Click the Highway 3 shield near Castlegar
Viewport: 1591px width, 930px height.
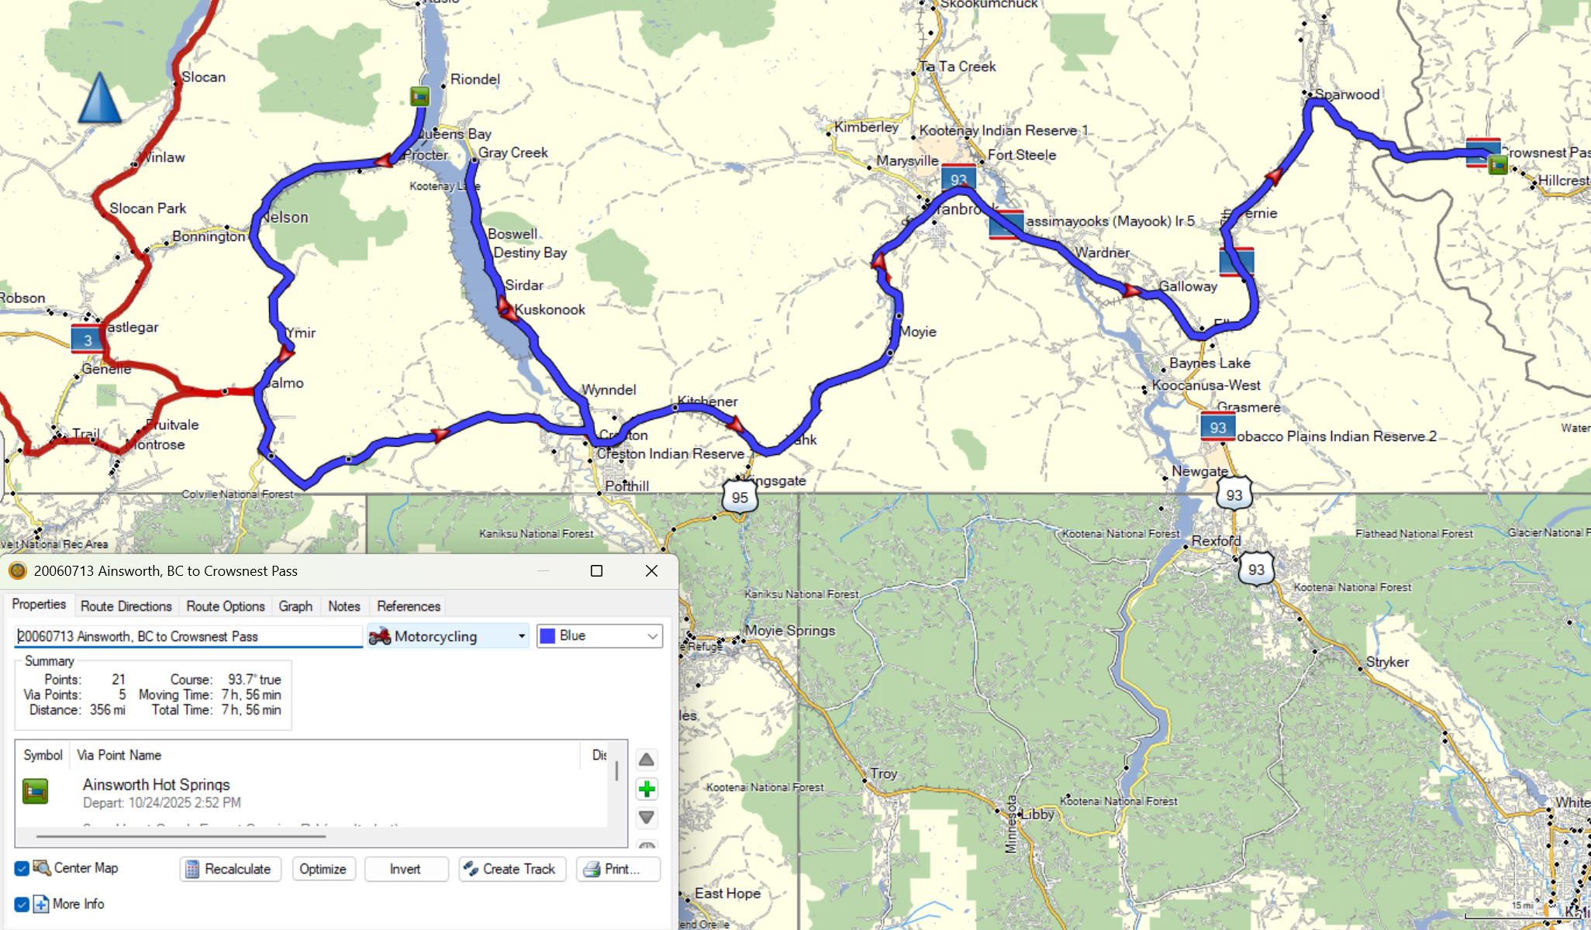(88, 339)
